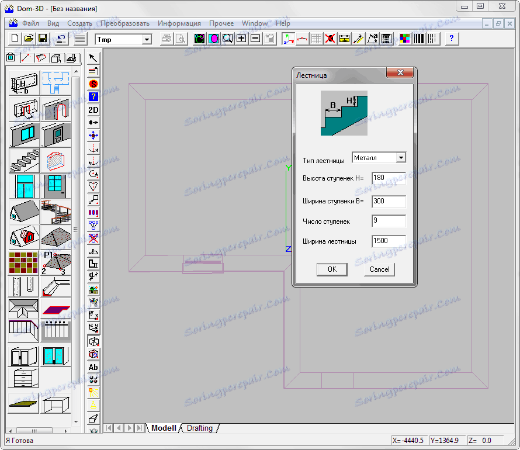Click the zoom magnifier toolbar icon
520x450 pixels.
point(227,39)
